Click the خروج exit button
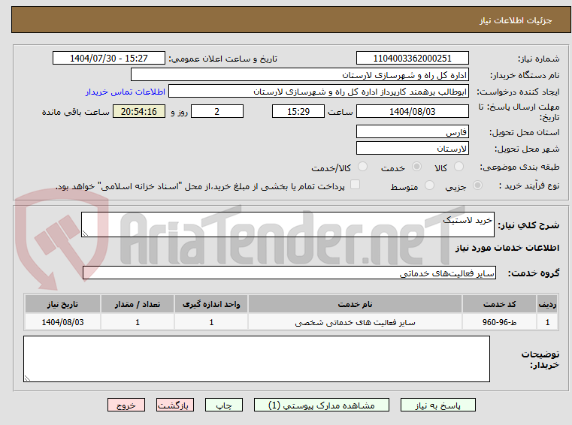The height and width of the screenshot is (425, 572). pos(126,405)
